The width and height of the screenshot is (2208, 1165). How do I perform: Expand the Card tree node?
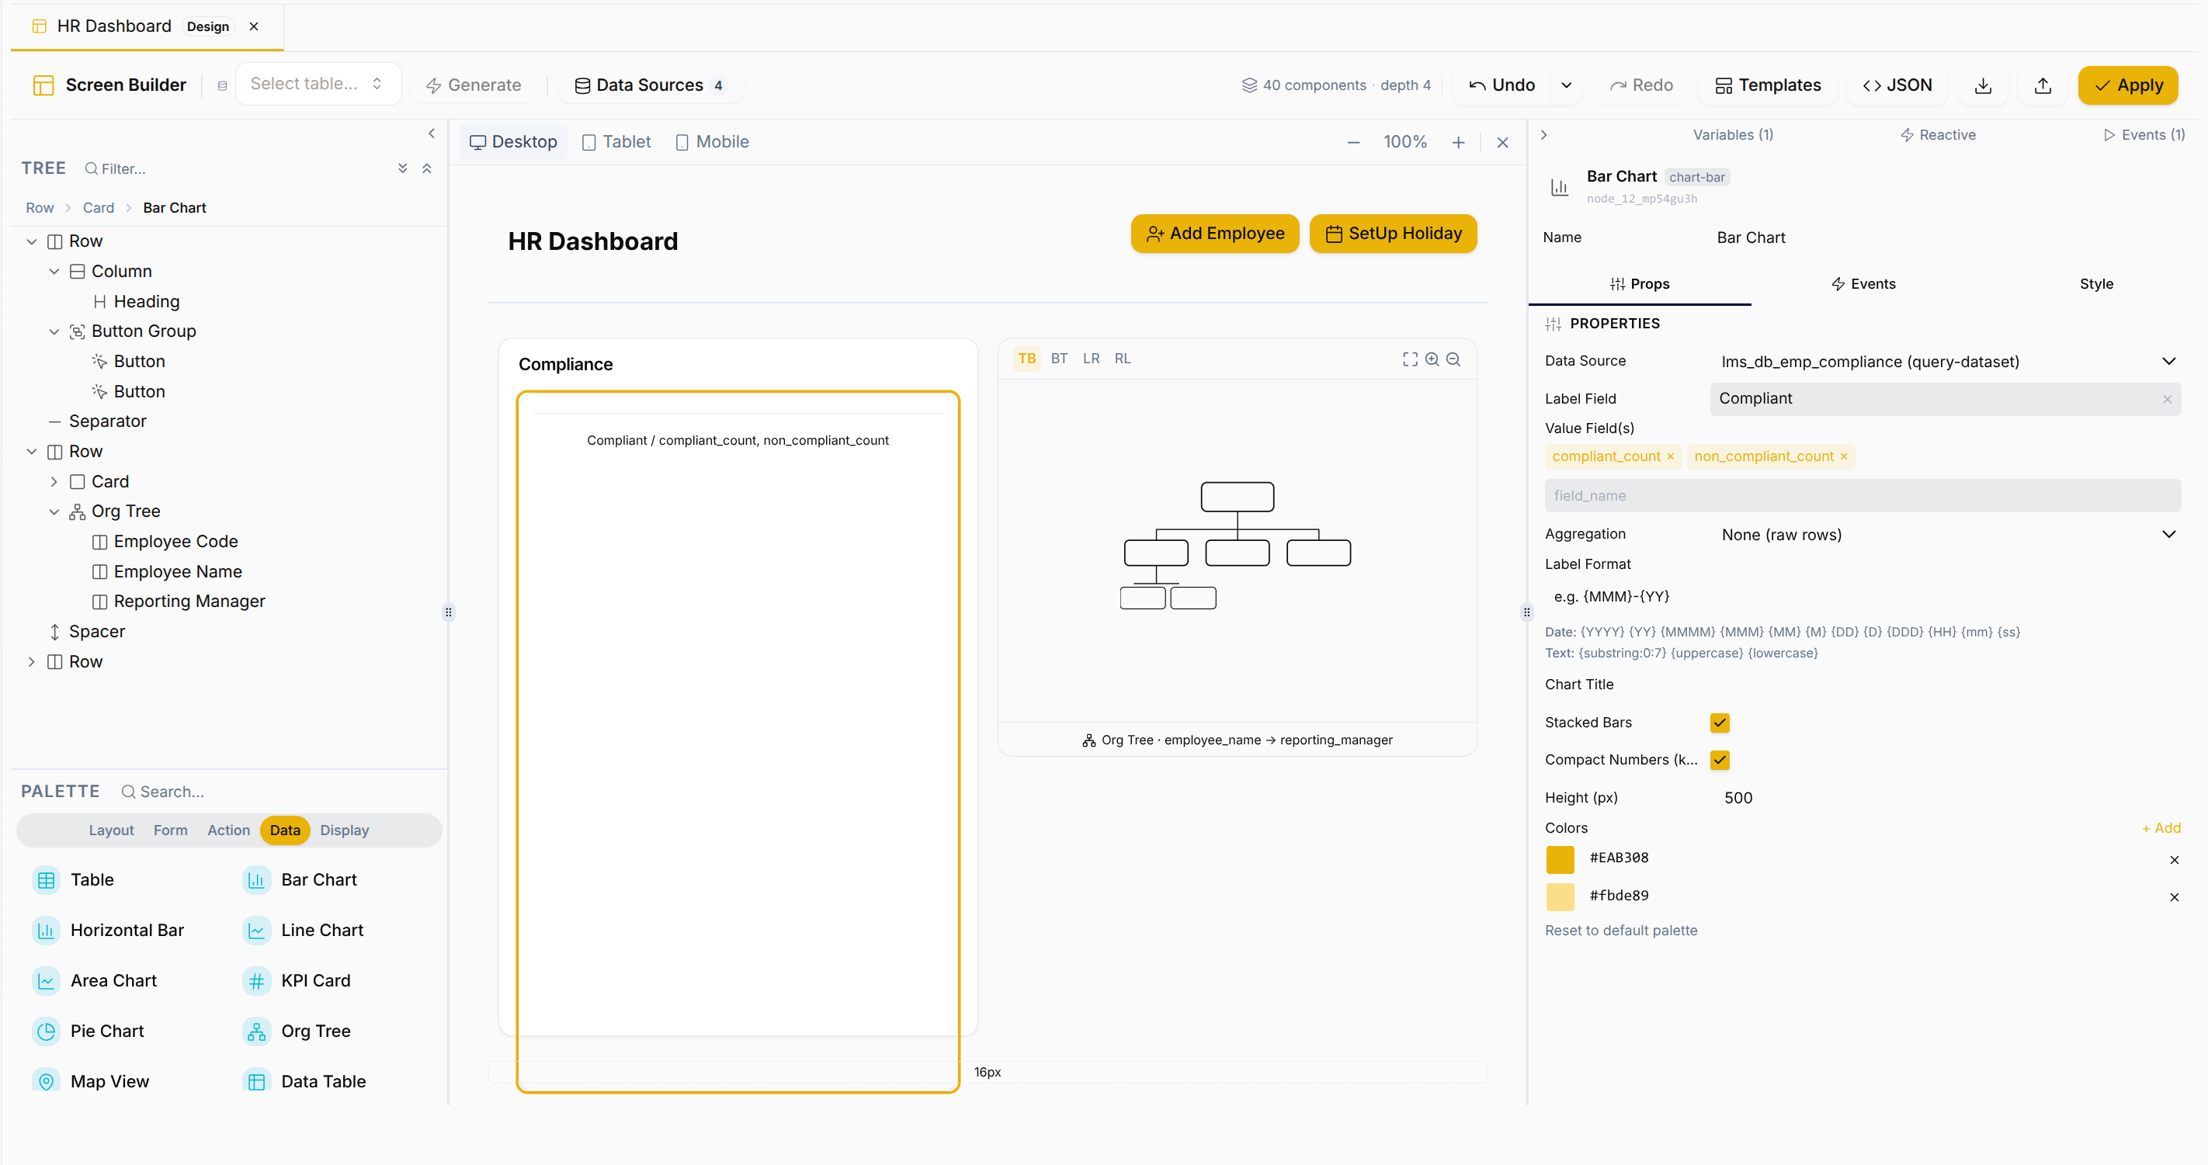point(54,482)
